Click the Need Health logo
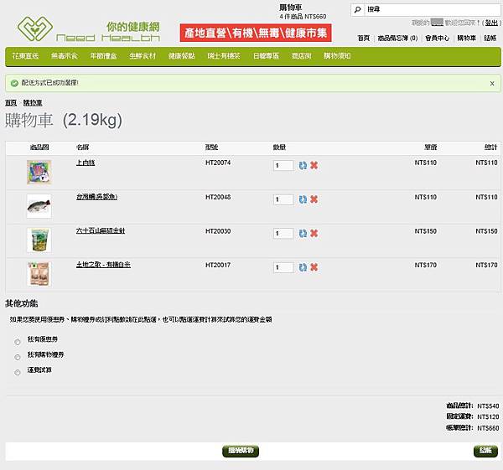503x470 pixels. pyautogui.click(x=88, y=28)
